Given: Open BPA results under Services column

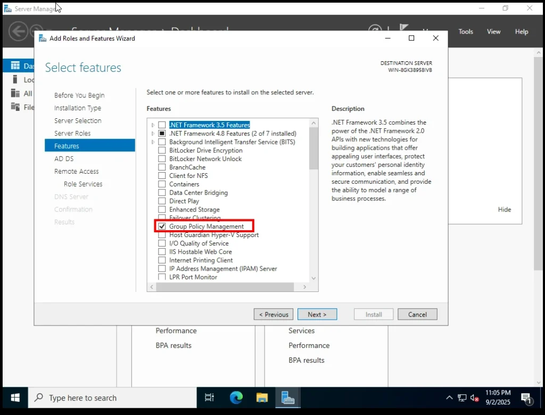Looking at the screenshot, I should [306, 360].
